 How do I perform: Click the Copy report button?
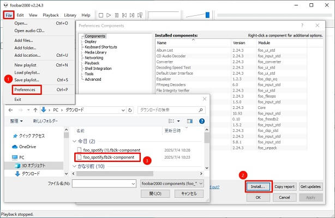click(x=284, y=186)
